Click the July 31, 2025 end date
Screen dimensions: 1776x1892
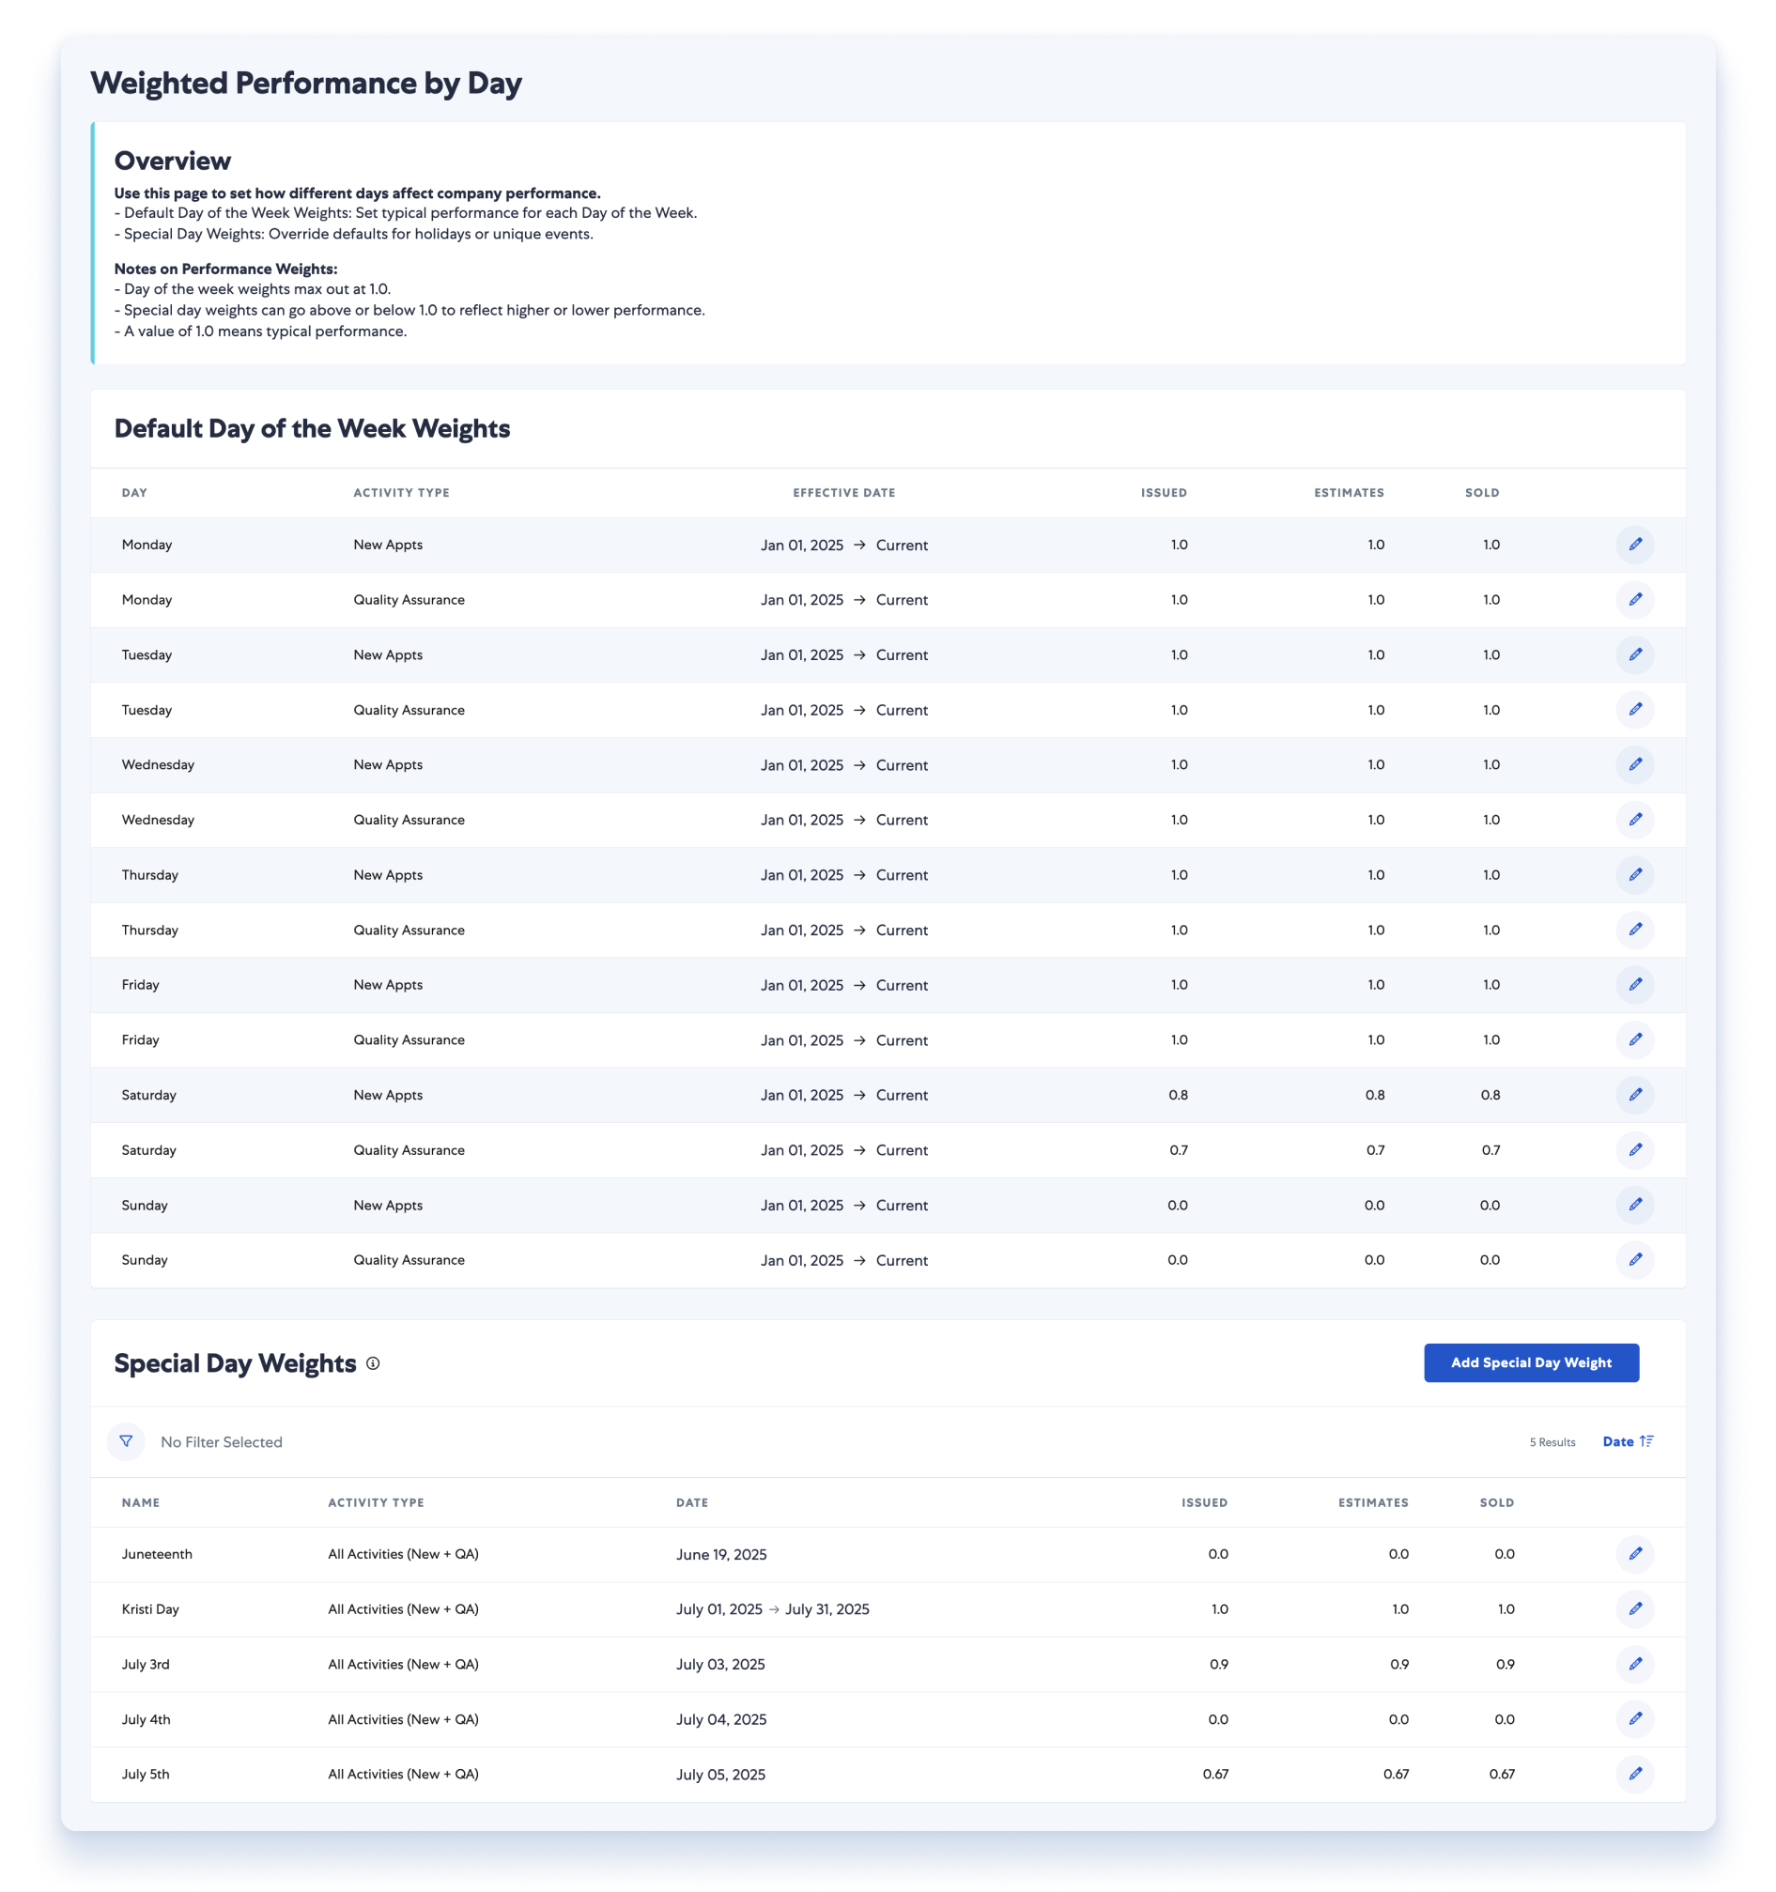click(x=827, y=1609)
